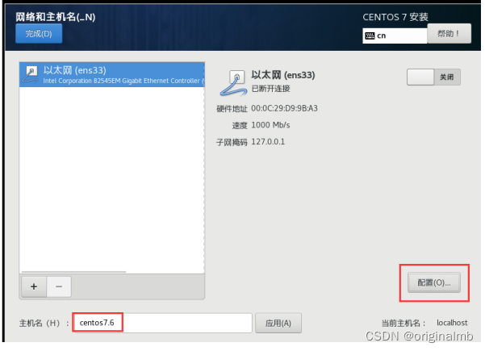Viewport: 485px width, 351px height.
Task: Click the remove device minus icon
Action: (x=59, y=286)
